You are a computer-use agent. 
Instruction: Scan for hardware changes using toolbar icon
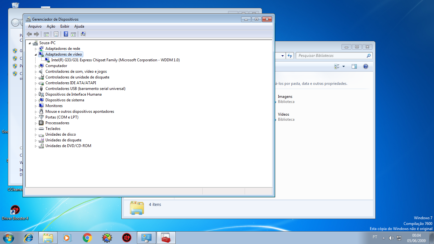click(83, 34)
